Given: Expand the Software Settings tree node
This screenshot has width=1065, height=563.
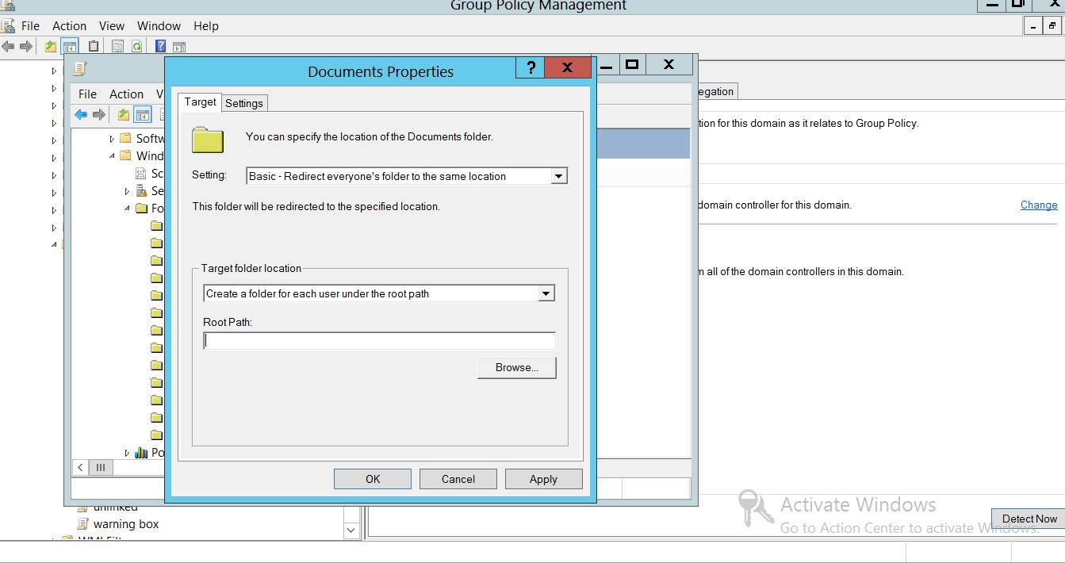Looking at the screenshot, I should tap(112, 139).
